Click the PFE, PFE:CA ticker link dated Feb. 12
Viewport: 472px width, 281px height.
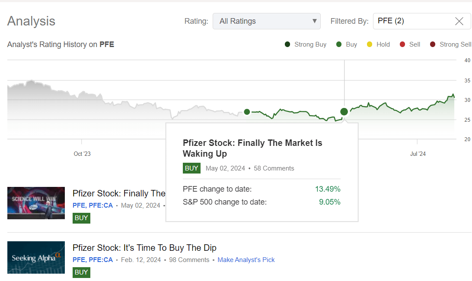click(92, 260)
